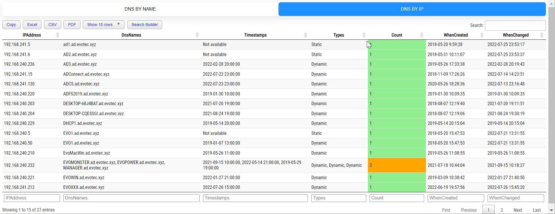Screen dimensions: 555x214
Task: Select the DNS BY IP tab
Action: [412, 9]
